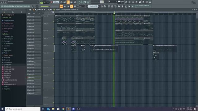Open the OPTIONS menu
Screen dimensions: 198x111
(21, 6)
